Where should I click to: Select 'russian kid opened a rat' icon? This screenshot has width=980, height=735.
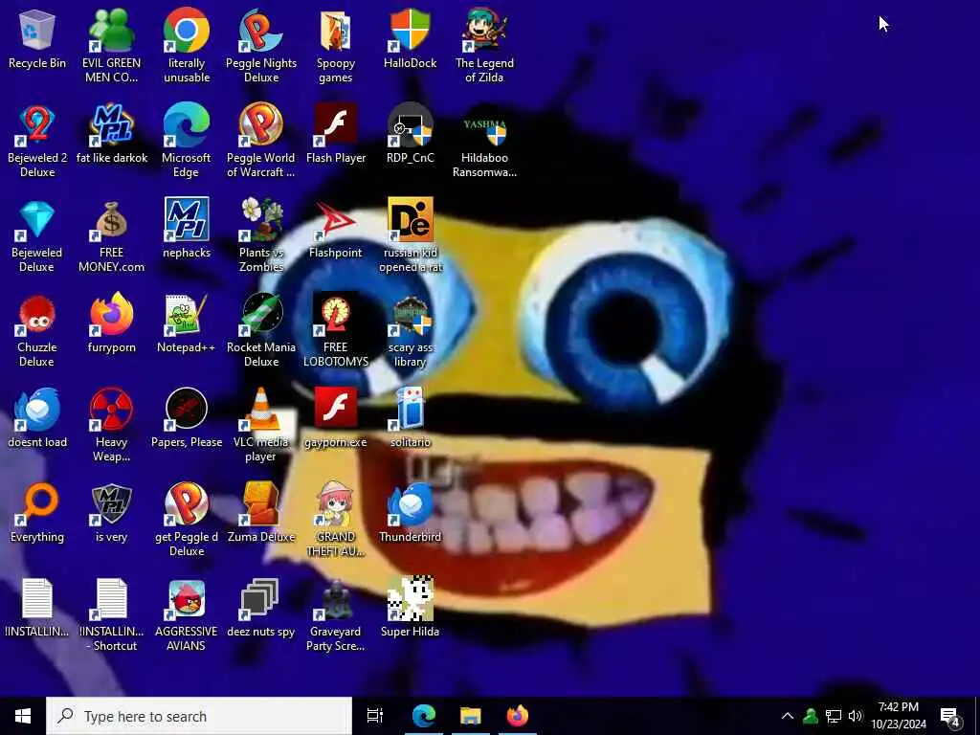click(x=410, y=220)
